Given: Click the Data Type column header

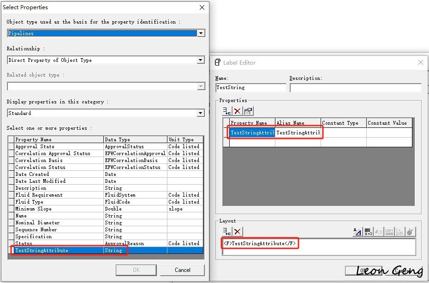Looking at the screenshot, I should (x=136, y=139).
